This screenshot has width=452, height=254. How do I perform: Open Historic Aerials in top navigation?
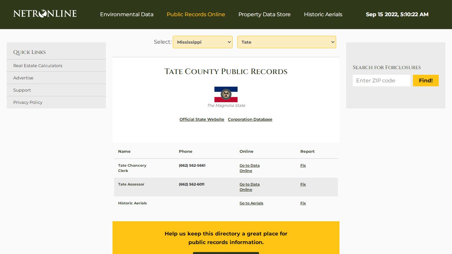tap(323, 15)
